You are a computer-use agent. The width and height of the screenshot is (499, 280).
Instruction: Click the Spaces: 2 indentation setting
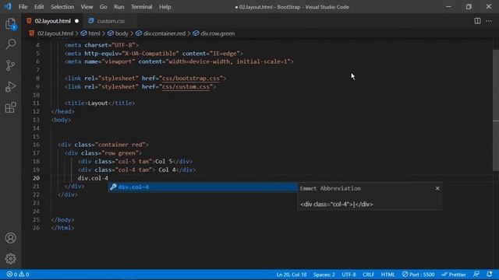click(x=324, y=275)
